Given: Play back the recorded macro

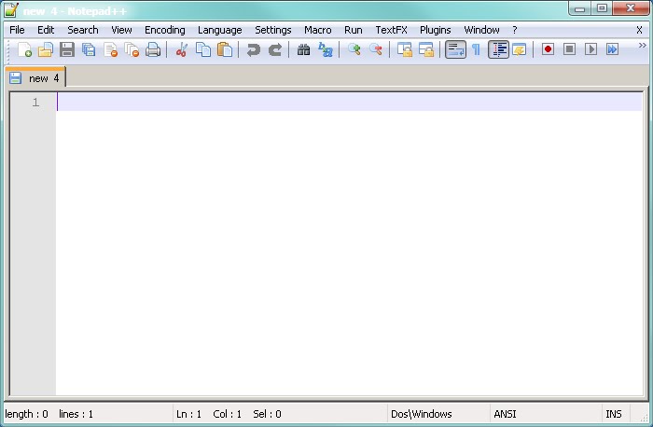Looking at the screenshot, I should click(x=590, y=49).
